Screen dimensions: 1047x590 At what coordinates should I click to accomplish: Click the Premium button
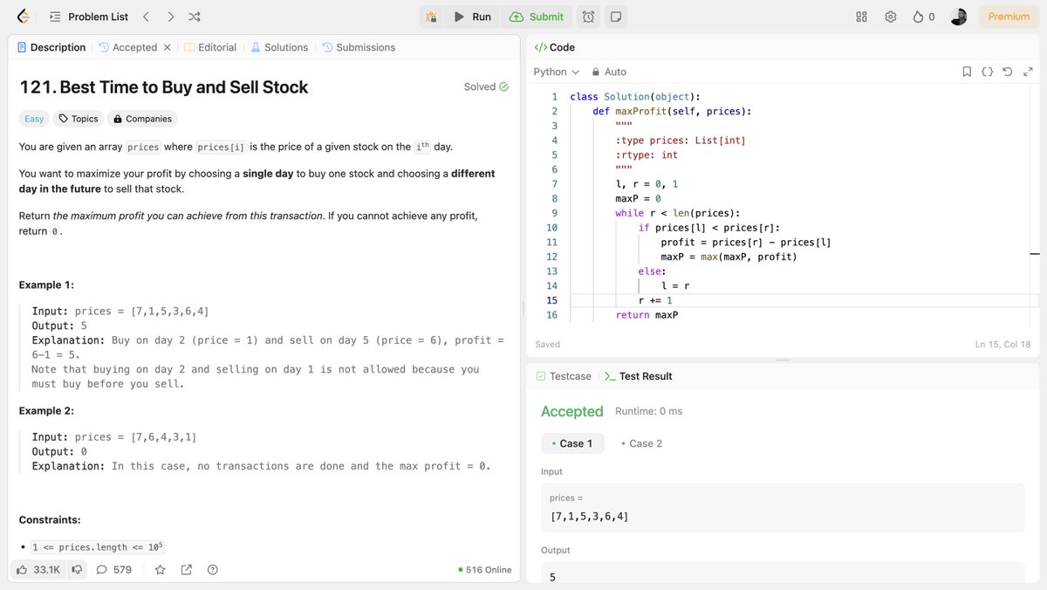point(1009,17)
